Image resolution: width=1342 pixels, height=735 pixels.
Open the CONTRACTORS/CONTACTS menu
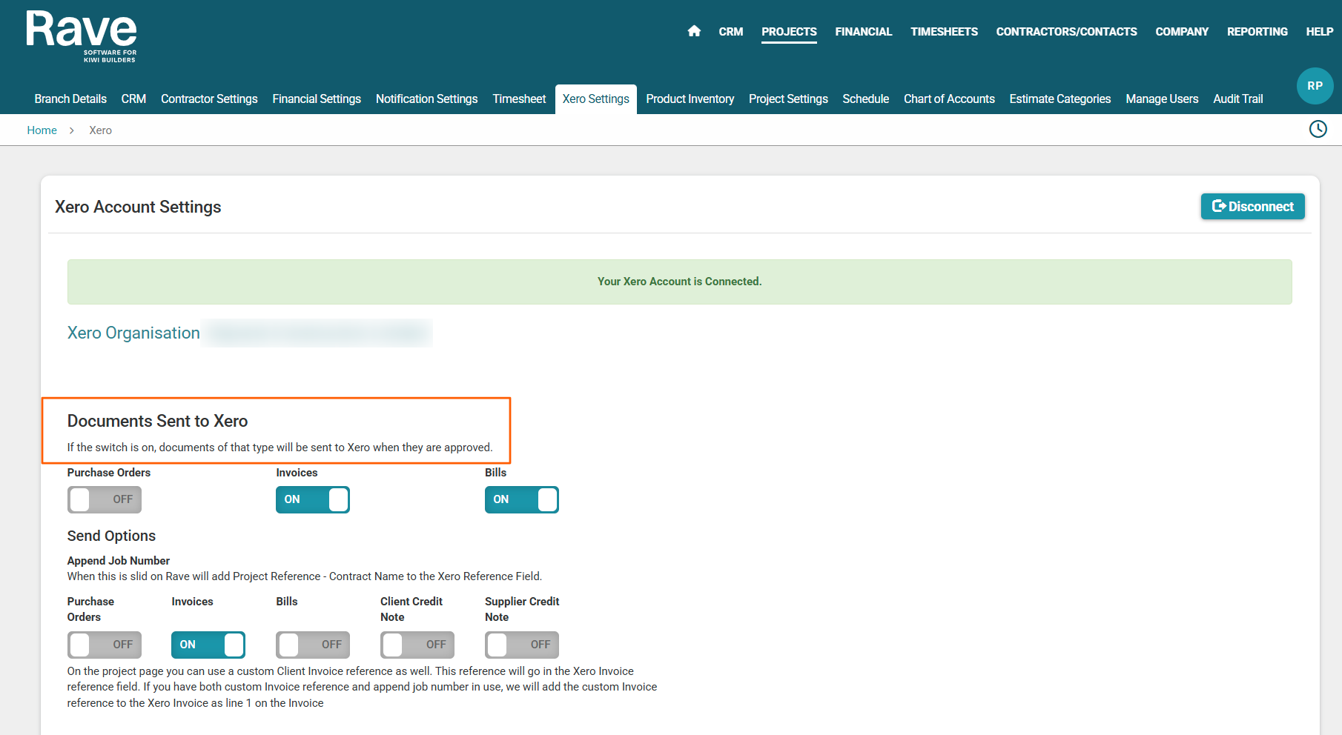click(x=1066, y=32)
